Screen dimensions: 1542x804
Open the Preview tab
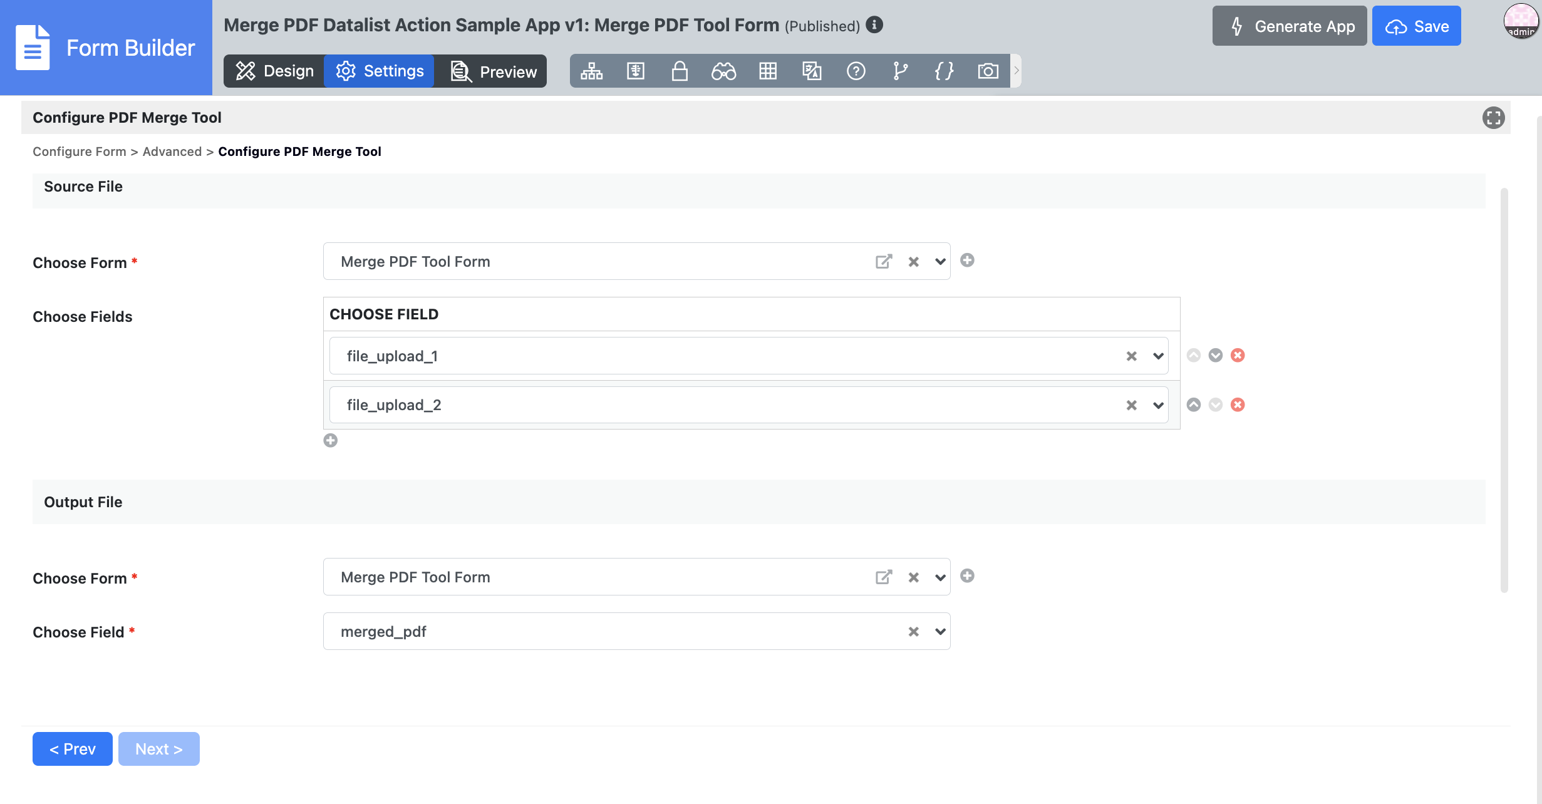click(x=494, y=71)
